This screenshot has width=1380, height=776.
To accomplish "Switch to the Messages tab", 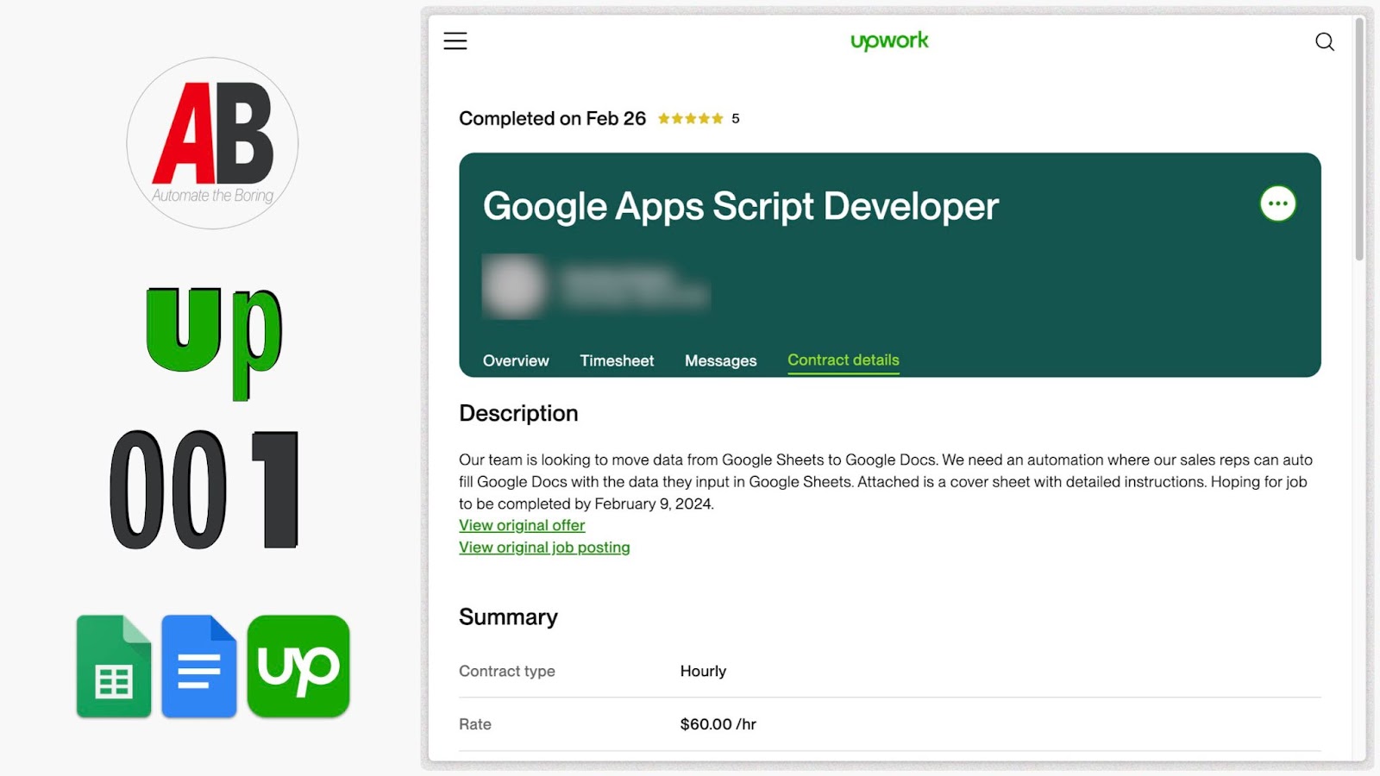I will coord(720,360).
